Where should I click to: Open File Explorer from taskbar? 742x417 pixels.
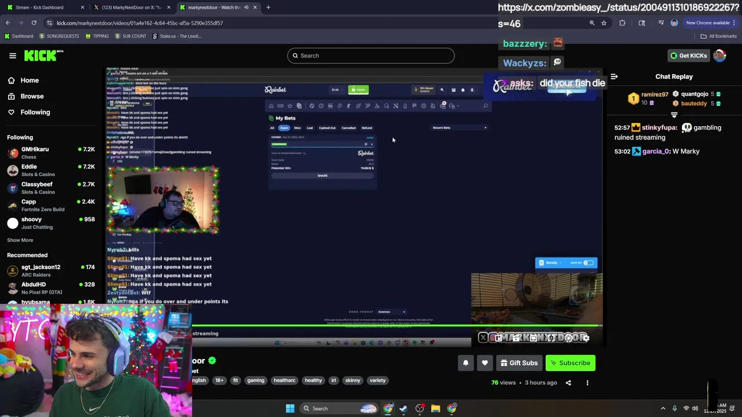(435, 408)
